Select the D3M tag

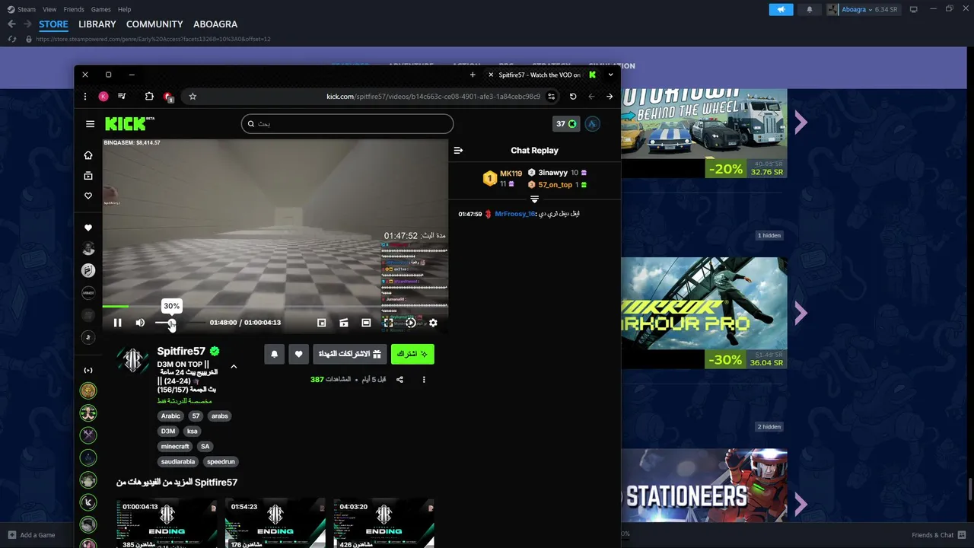coord(168,432)
